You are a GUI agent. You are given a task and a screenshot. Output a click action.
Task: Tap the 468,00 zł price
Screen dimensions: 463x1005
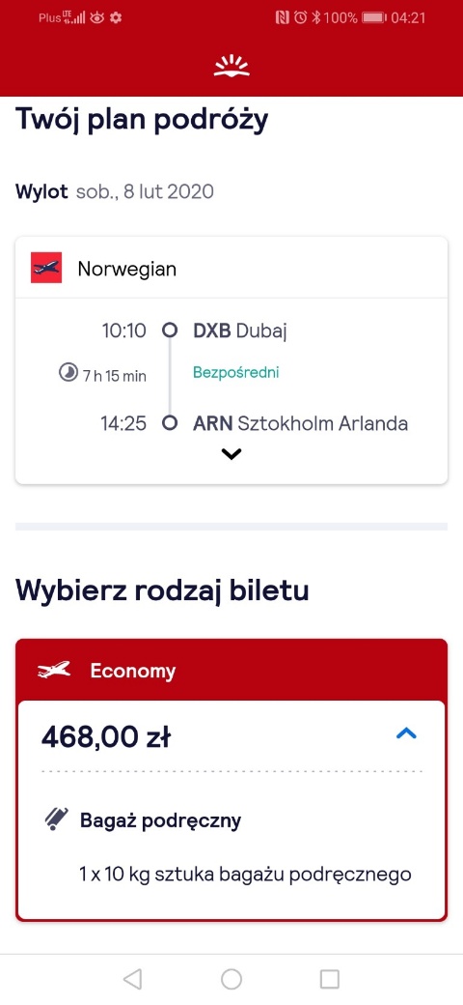105,737
